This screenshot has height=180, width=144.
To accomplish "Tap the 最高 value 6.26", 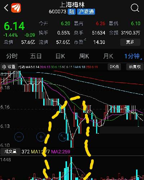I will (x=100, y=23).
